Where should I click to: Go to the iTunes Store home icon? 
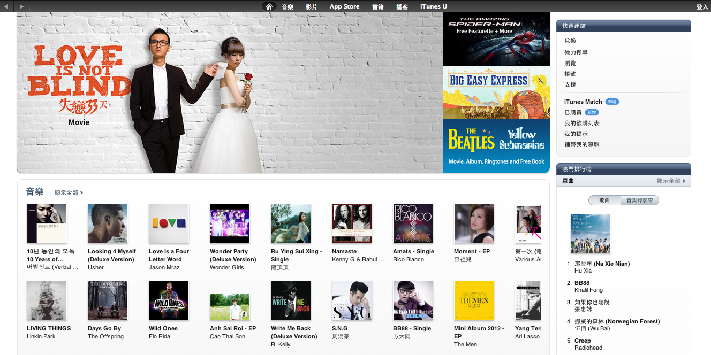269,6
